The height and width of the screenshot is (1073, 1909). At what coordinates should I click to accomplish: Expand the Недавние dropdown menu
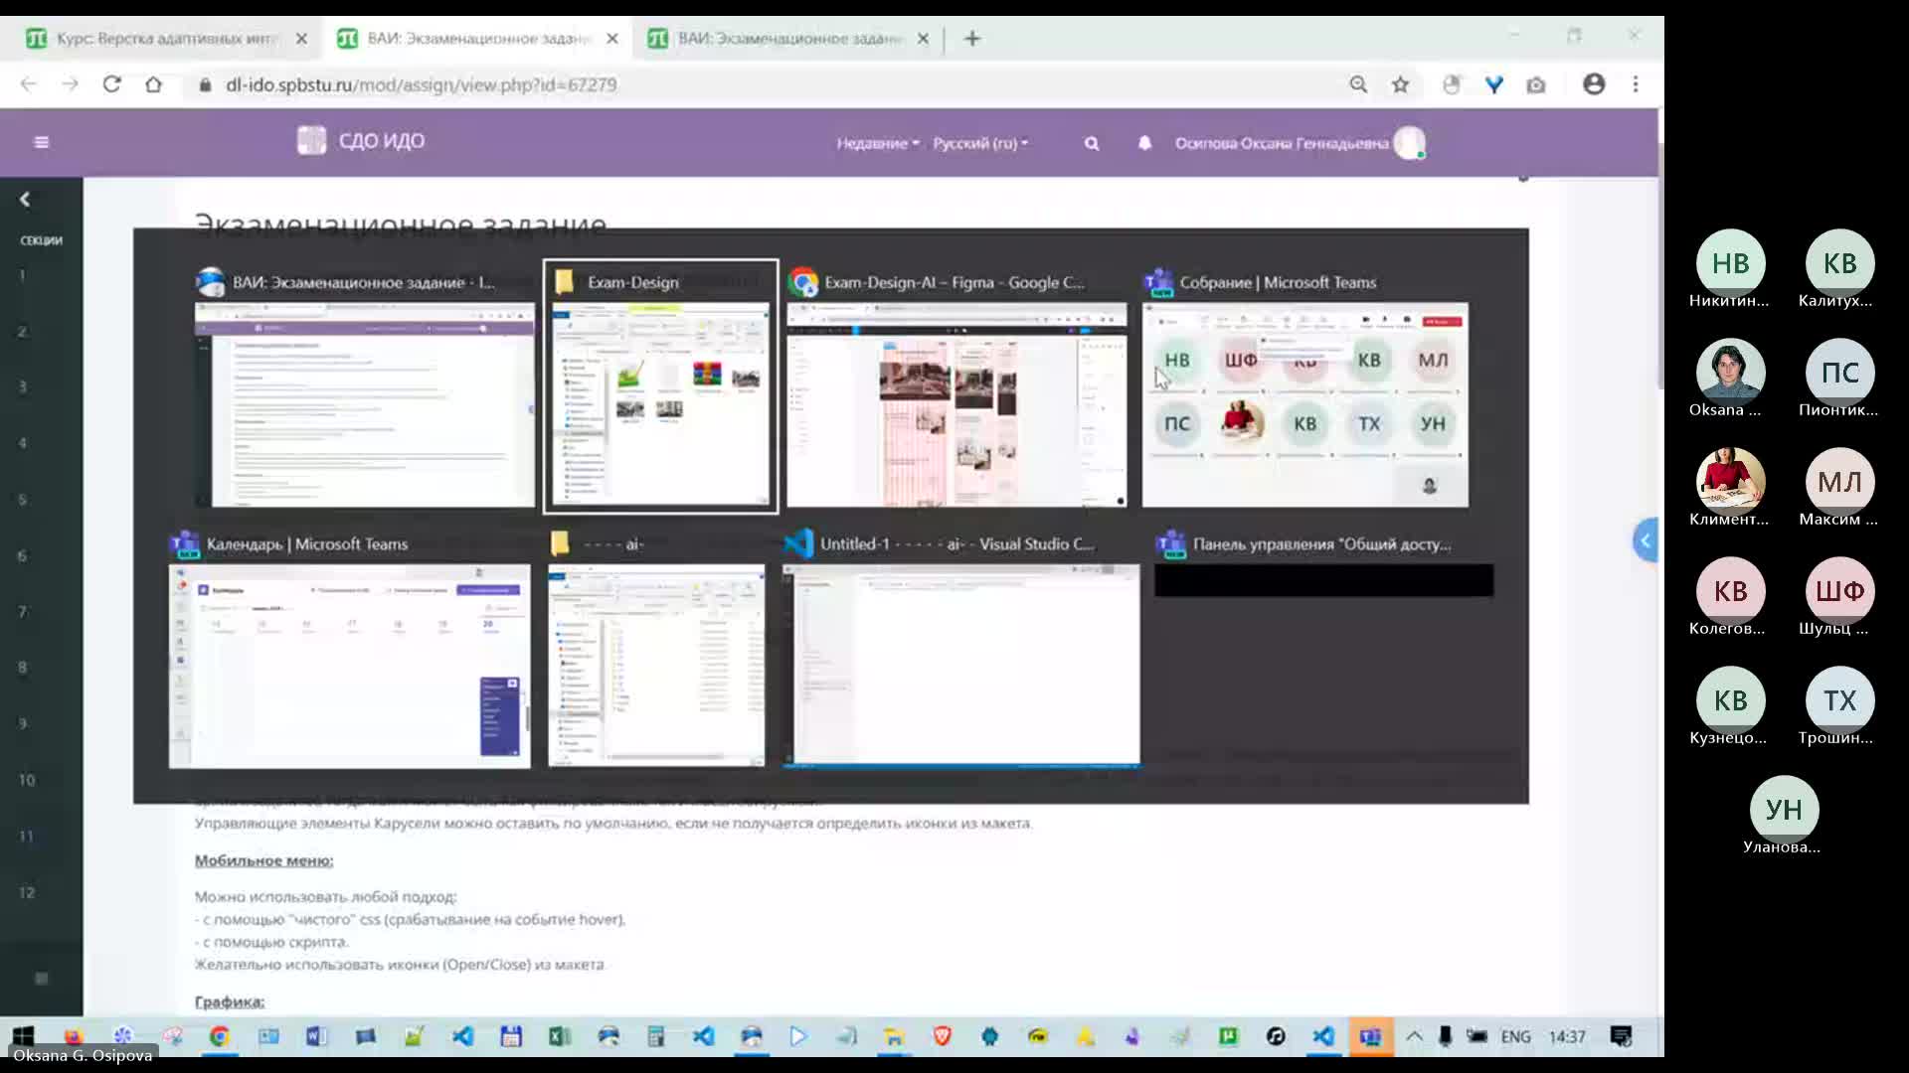click(878, 143)
